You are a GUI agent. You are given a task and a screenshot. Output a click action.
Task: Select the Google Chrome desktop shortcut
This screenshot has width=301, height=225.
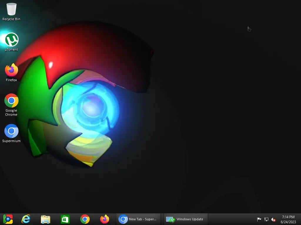(11, 105)
